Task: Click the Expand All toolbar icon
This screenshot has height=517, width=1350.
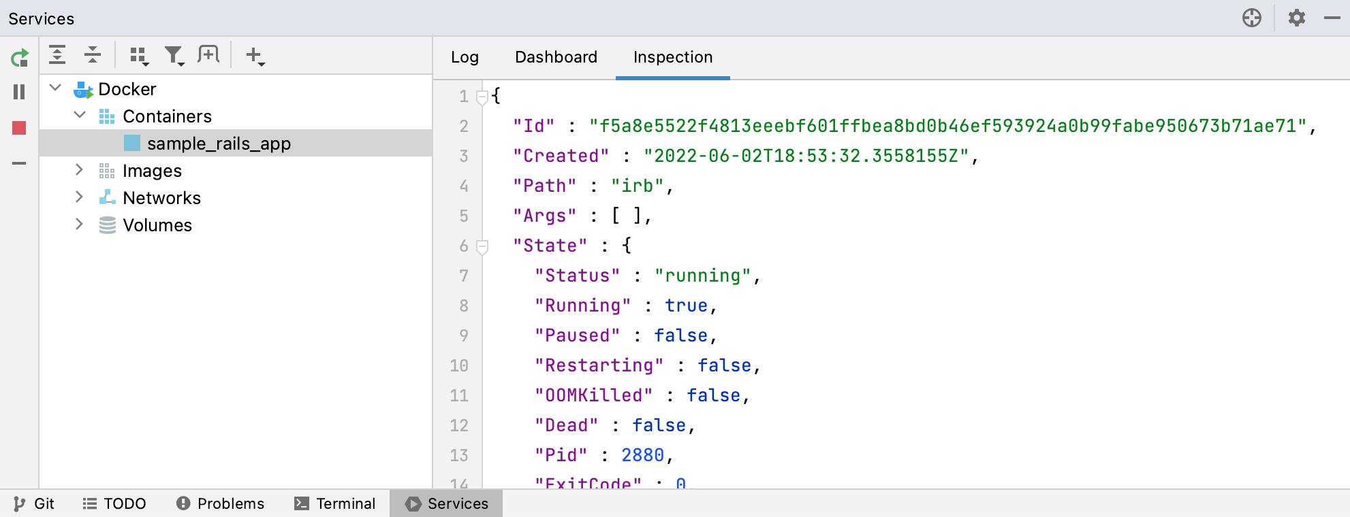Action: click(x=58, y=55)
